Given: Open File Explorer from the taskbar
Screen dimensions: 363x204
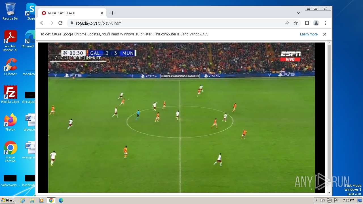Looking at the screenshot, I should [32, 200].
